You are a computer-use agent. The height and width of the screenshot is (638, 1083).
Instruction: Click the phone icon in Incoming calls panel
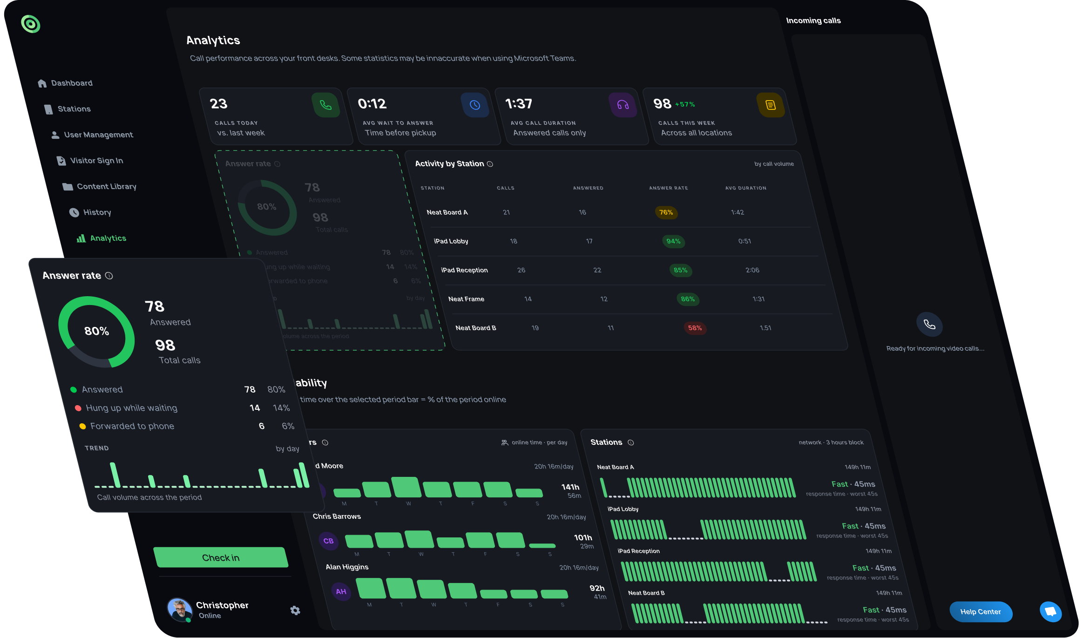[x=929, y=325]
